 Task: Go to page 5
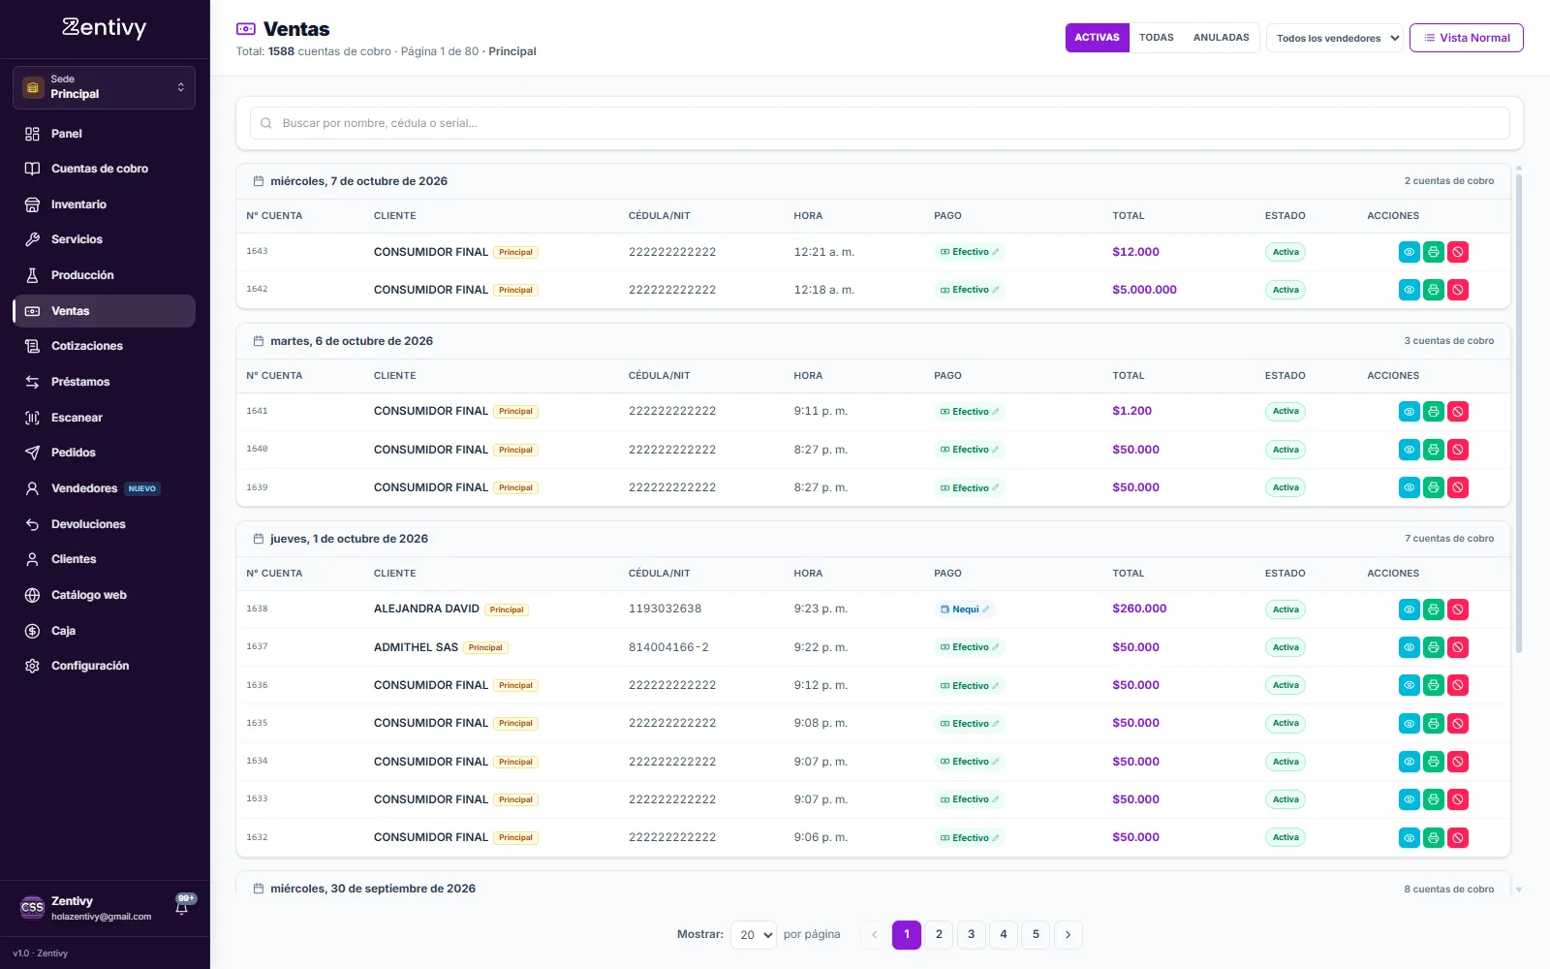click(x=1036, y=935)
